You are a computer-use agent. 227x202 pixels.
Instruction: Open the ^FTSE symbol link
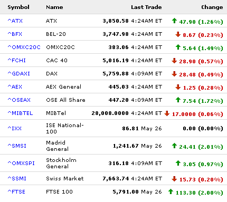pos(16,191)
